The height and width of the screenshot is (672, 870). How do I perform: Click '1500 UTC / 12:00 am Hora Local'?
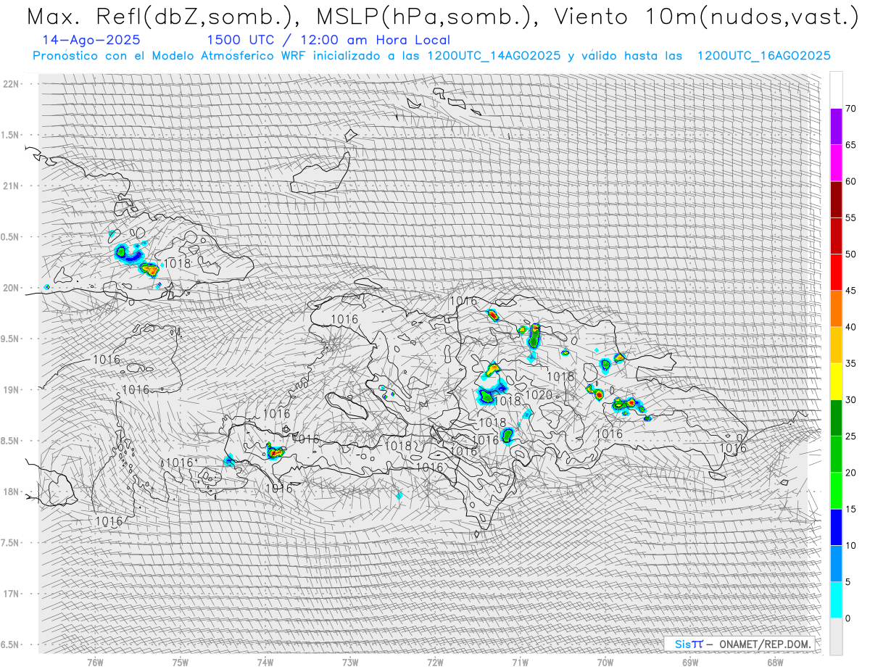coord(328,40)
